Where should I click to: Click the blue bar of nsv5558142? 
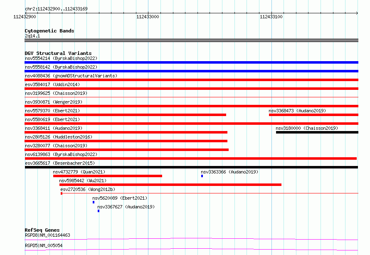click(x=191, y=71)
